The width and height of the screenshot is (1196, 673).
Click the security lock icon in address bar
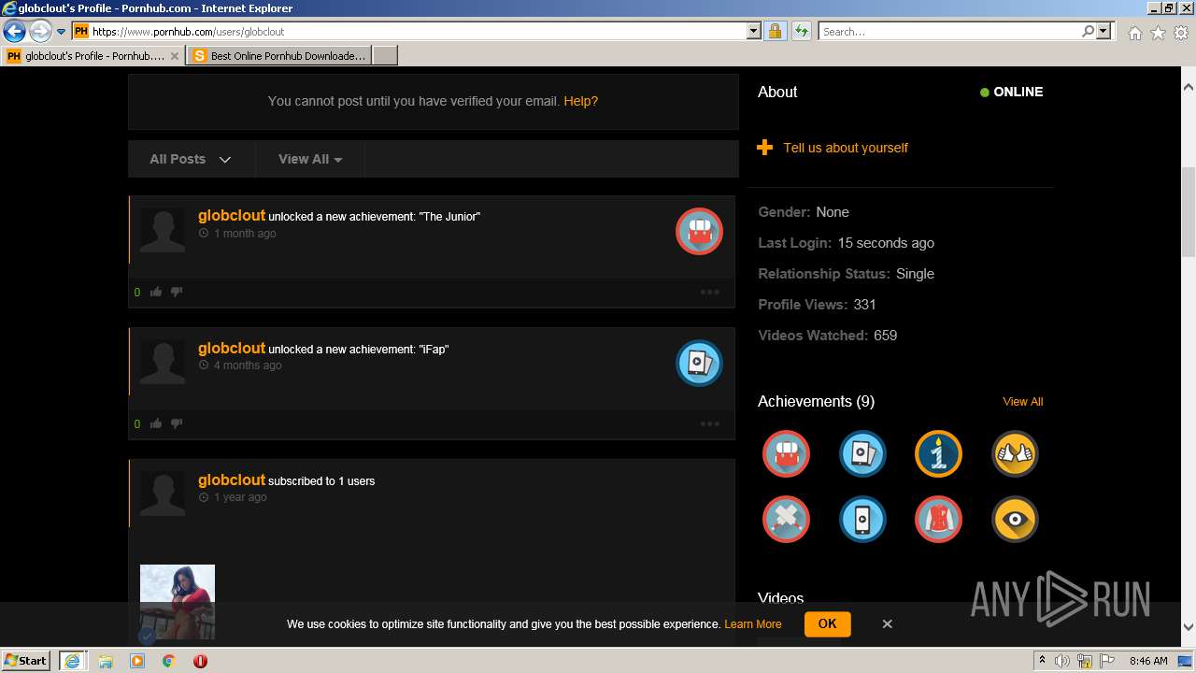click(775, 32)
